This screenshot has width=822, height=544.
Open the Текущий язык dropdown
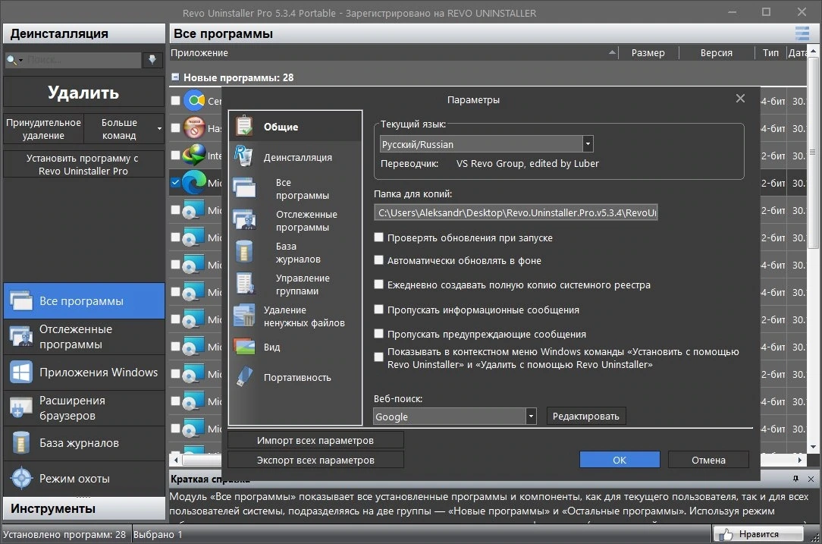[588, 143]
